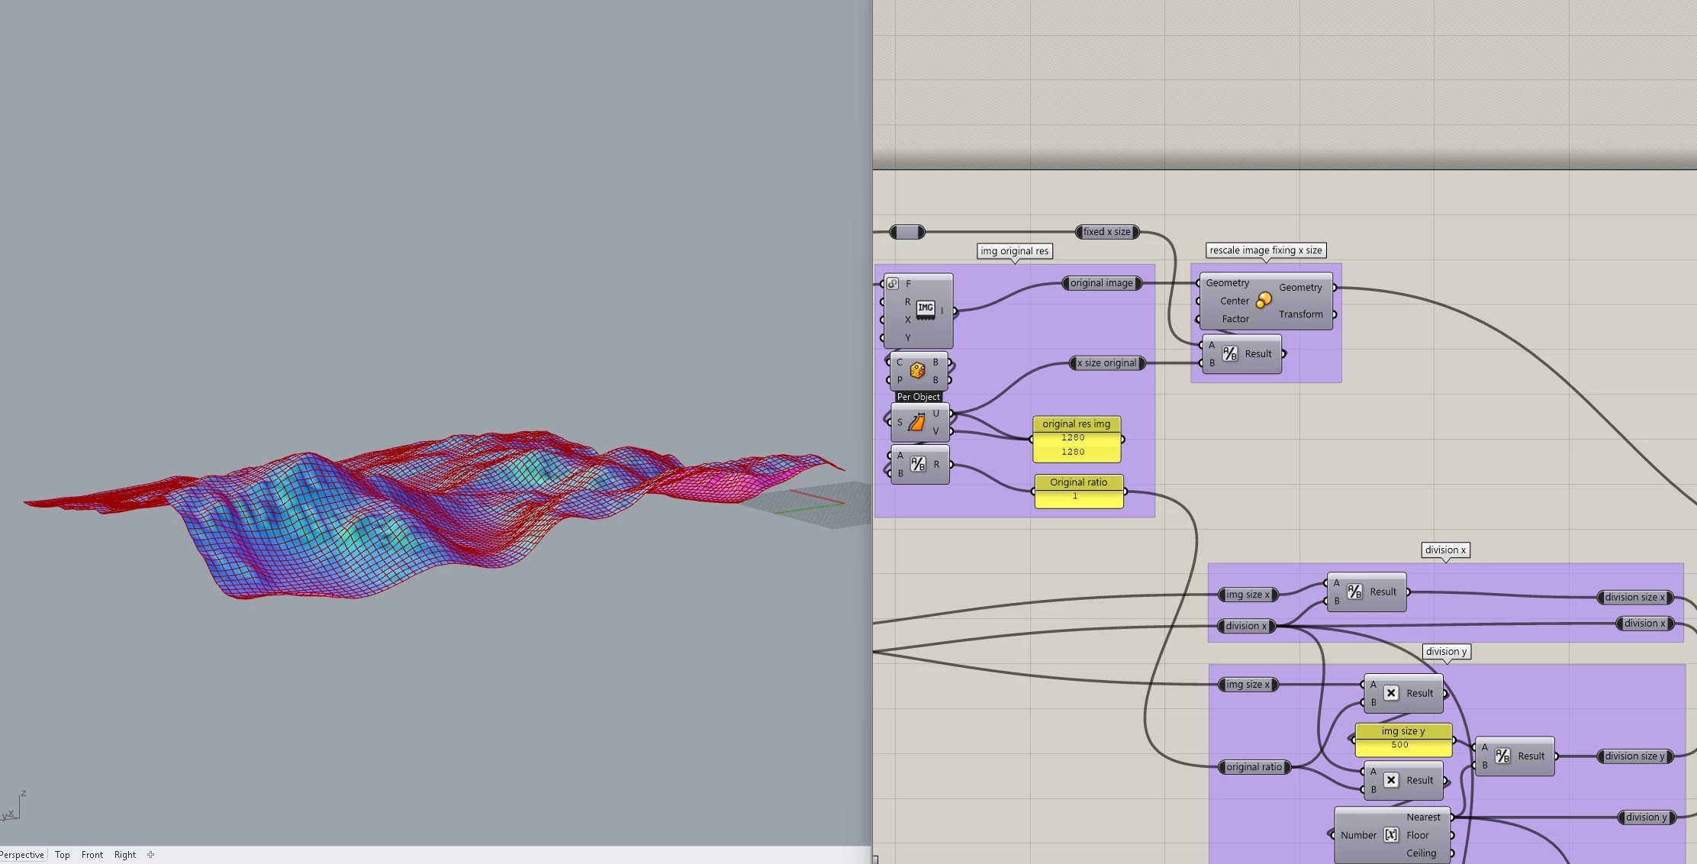Click division icon feeding division size y
The width and height of the screenshot is (1697, 864).
[x=1502, y=756]
